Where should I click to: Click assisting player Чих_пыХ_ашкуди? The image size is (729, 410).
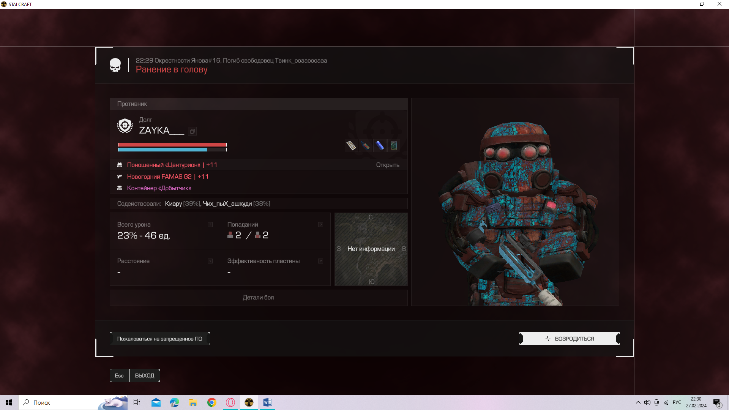(x=227, y=204)
